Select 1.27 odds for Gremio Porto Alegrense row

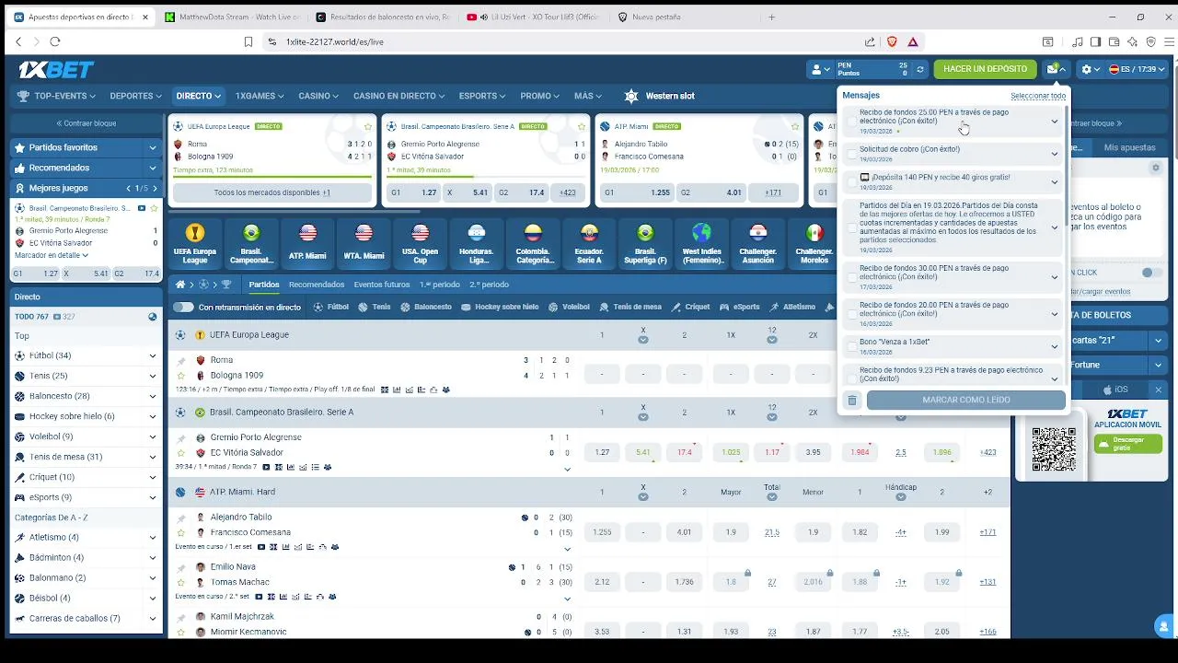pyautogui.click(x=602, y=452)
